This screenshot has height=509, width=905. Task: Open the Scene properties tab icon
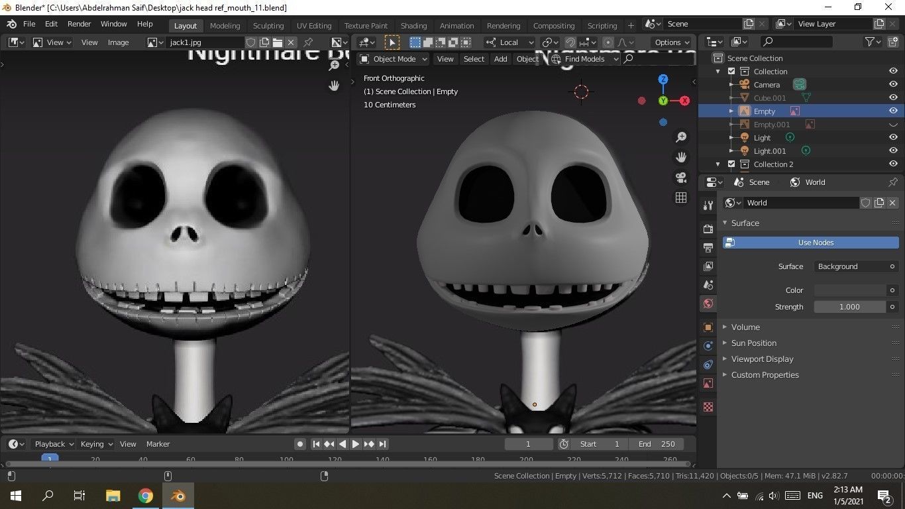708,285
